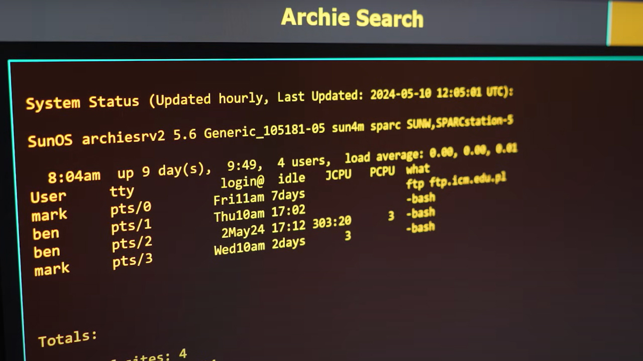Click the '303:20' JCPU value
The width and height of the screenshot is (643, 361).
click(x=332, y=223)
